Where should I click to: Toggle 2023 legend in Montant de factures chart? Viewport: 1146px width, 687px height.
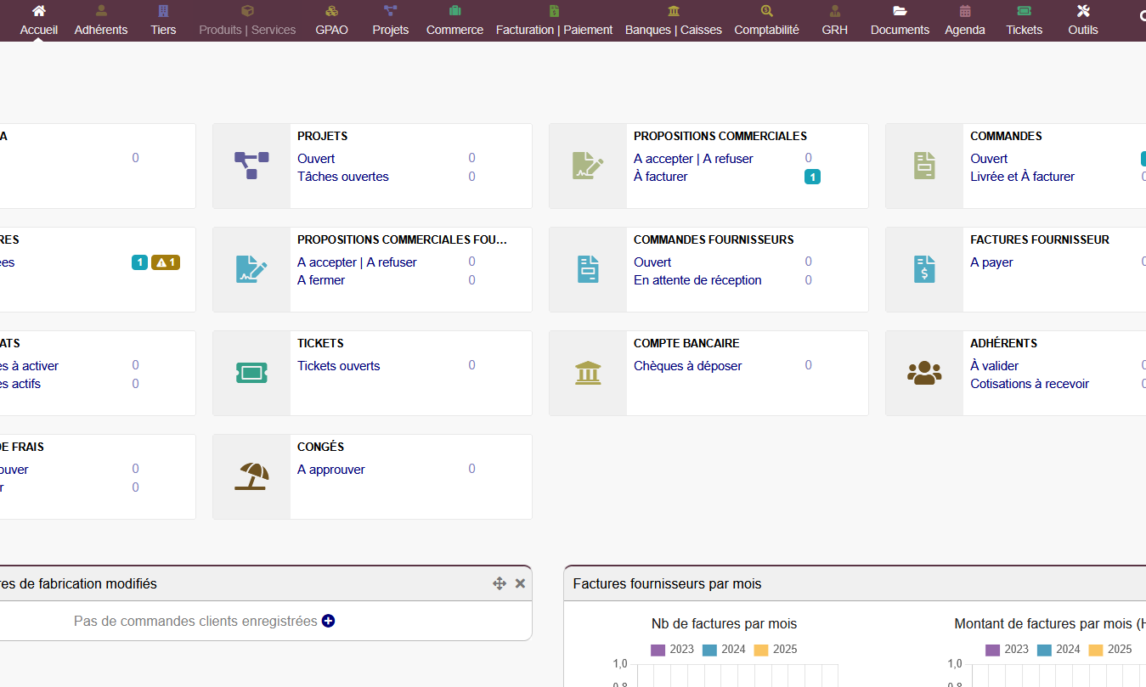pyautogui.click(x=1008, y=650)
